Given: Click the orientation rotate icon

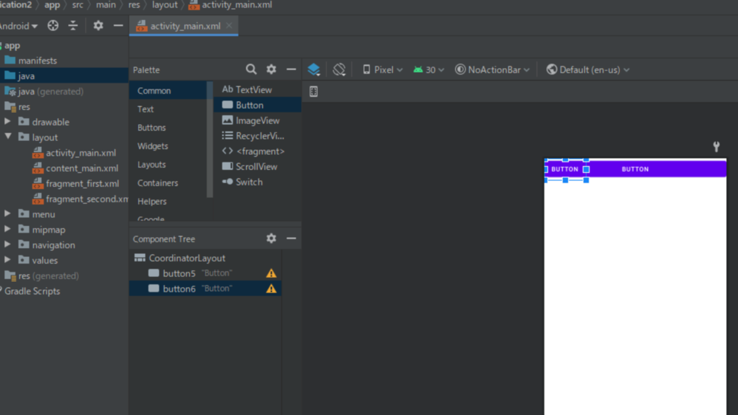Looking at the screenshot, I should (x=339, y=69).
